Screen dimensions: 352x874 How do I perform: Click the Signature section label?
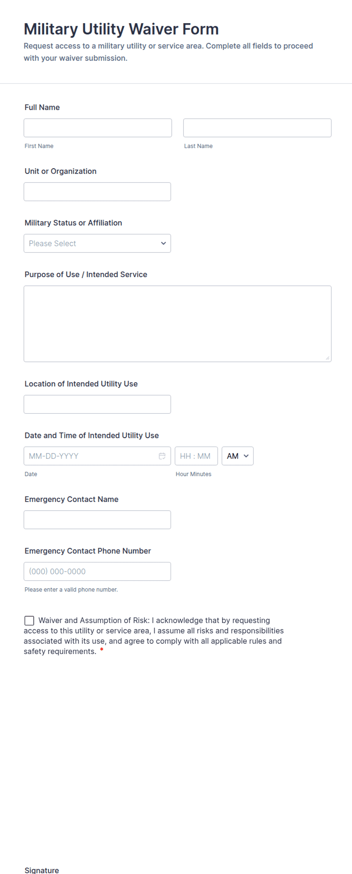41,870
